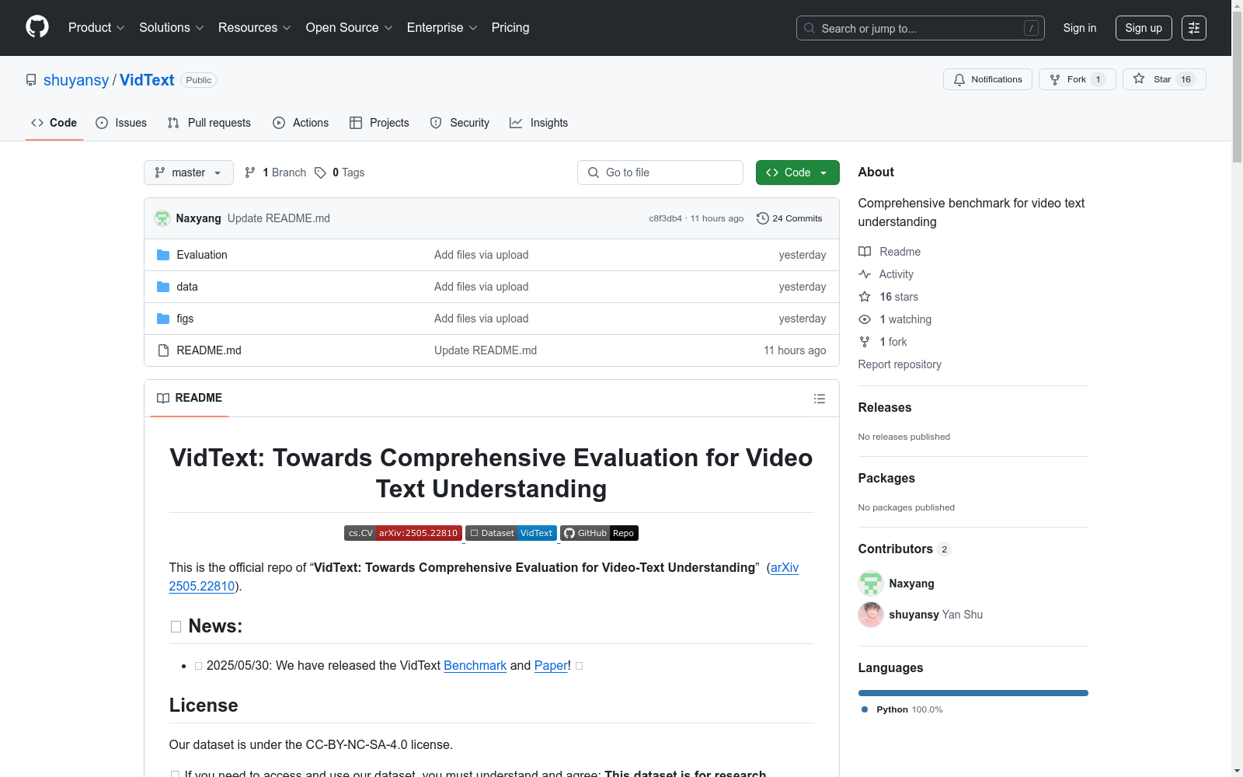Click the README.md file icon

pyautogui.click(x=163, y=350)
